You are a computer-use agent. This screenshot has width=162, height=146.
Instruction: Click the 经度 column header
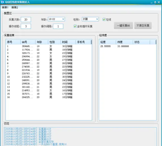coord(108,42)
